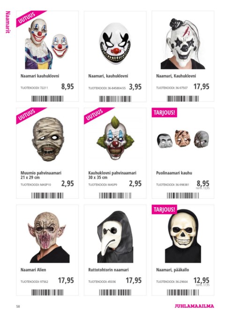Click the Naamarit vertical section label
This screenshot has width=225, height=319.
(x=7, y=22)
